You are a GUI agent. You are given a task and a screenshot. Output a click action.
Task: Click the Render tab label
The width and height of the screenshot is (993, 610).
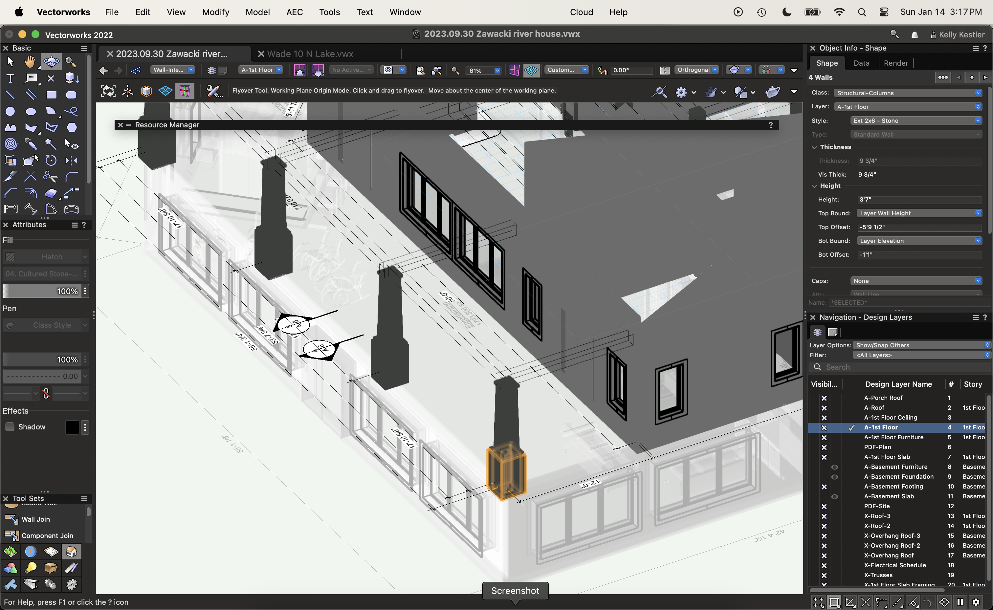[x=896, y=63]
